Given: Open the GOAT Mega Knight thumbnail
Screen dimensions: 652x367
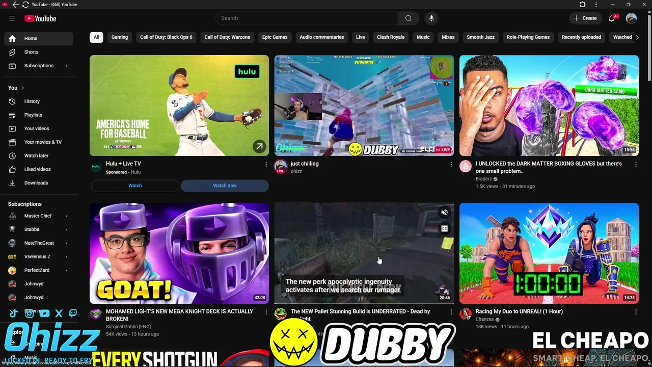Looking at the screenshot, I should click(x=179, y=253).
